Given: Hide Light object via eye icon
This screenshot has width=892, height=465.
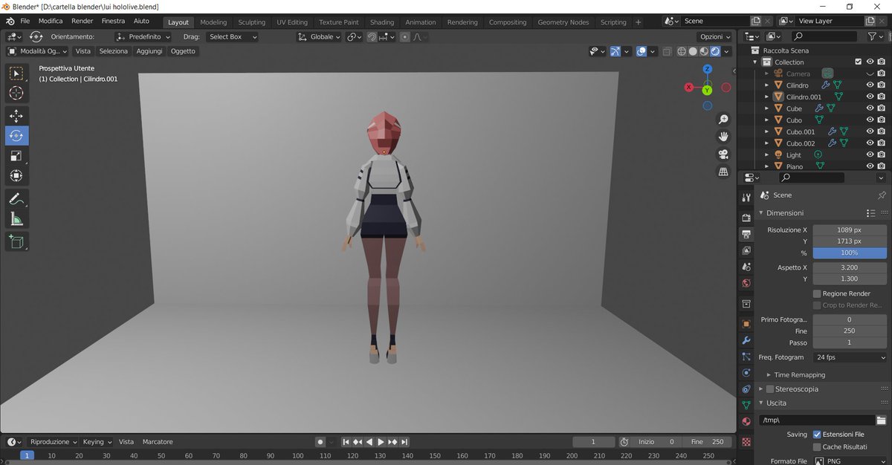Looking at the screenshot, I should 870,155.
